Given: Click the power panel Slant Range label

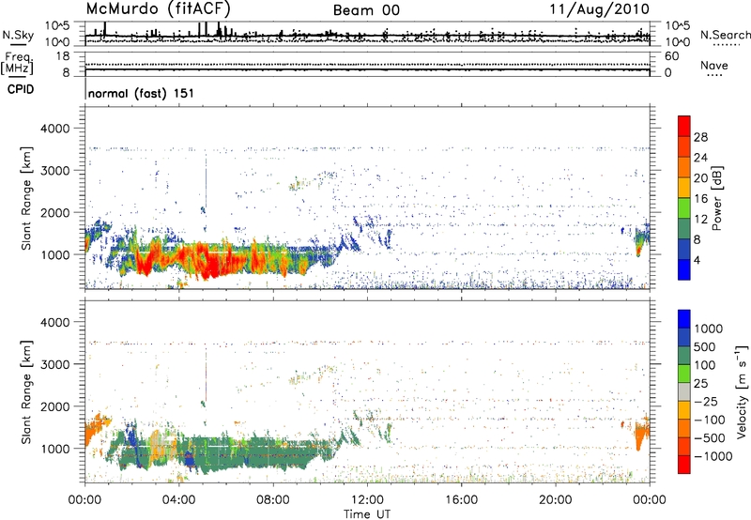Looking at the screenshot, I should (26, 198).
